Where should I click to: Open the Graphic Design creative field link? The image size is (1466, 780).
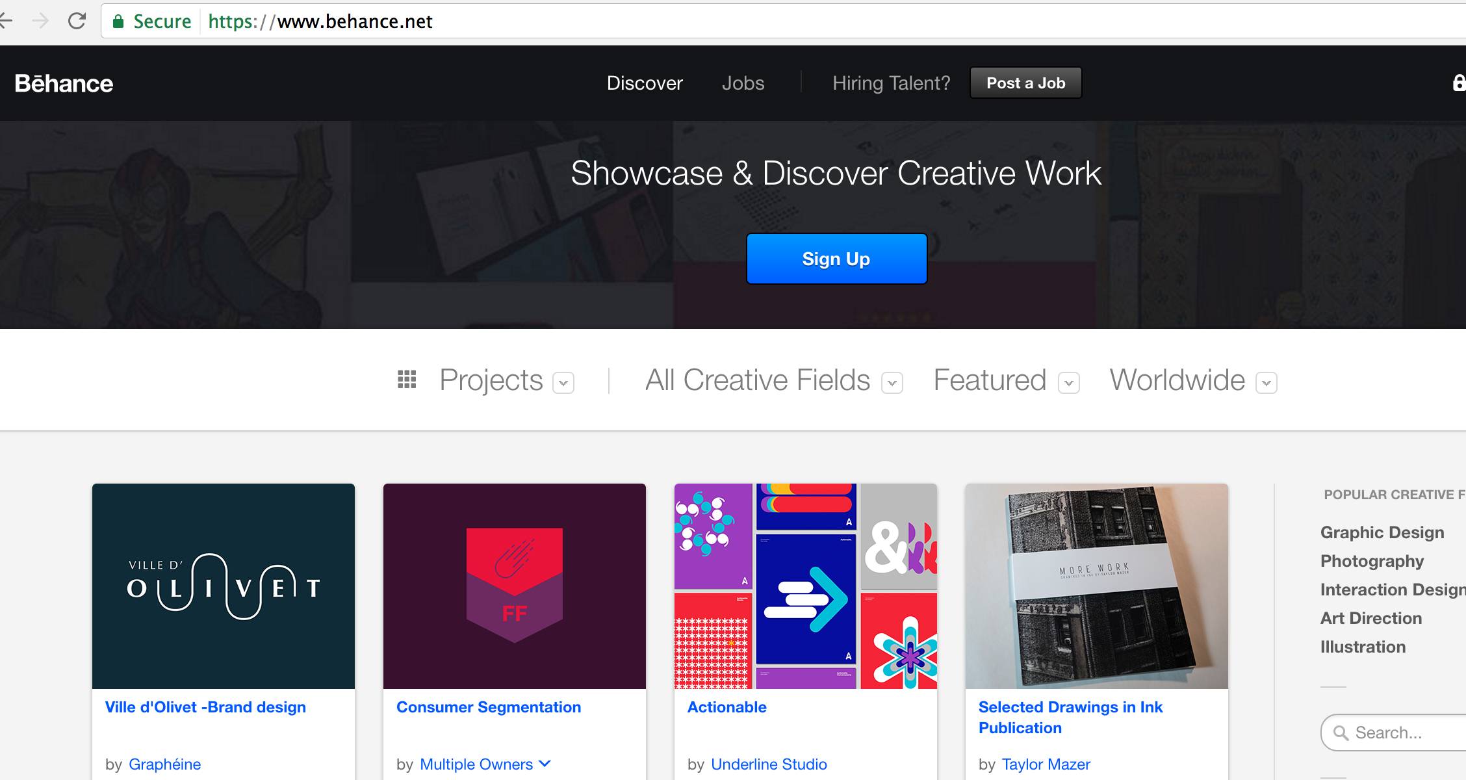tap(1382, 532)
